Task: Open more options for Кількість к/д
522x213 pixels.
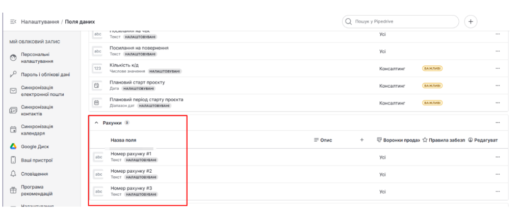Action: coord(498,68)
